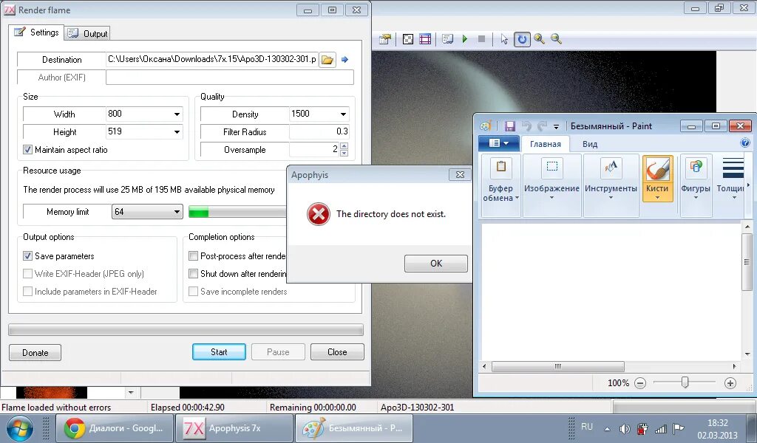The width and height of the screenshot is (757, 443).
Task: Expand the Density dropdown
Action: (x=343, y=114)
